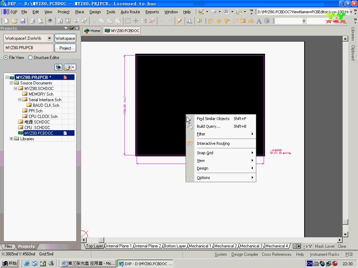Click the zoom fit document icon

pyautogui.click(x=60, y=21)
